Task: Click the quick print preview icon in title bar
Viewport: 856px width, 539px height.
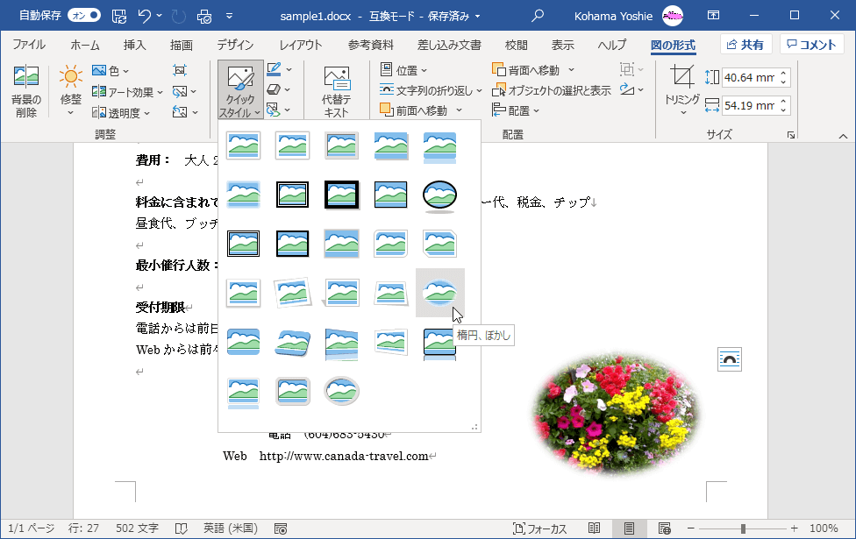Action: pos(204,16)
